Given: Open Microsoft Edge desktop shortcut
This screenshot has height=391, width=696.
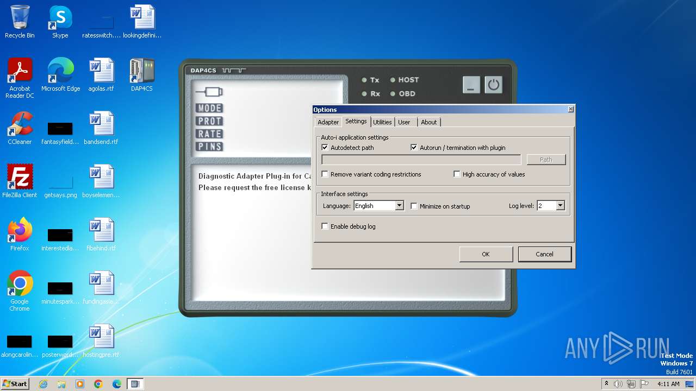Looking at the screenshot, I should coord(60,75).
